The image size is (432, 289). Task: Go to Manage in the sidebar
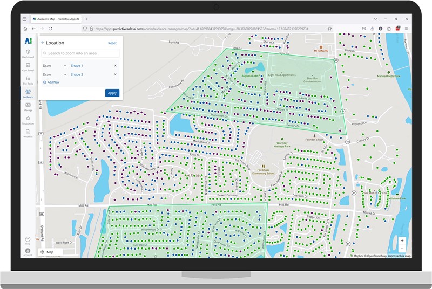(x=28, y=105)
